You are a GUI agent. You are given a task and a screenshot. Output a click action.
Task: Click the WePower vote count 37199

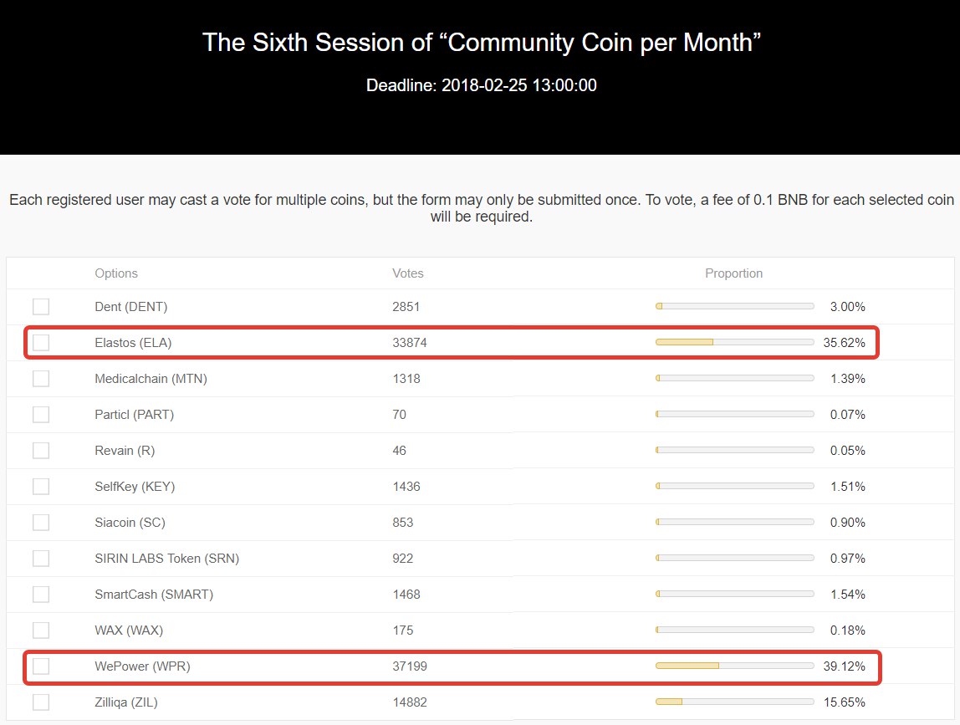[410, 666]
